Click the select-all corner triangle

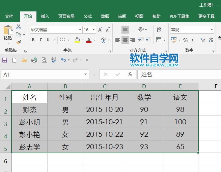(8, 87)
